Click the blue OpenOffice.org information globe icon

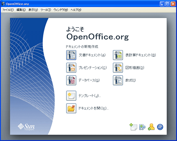160,127
